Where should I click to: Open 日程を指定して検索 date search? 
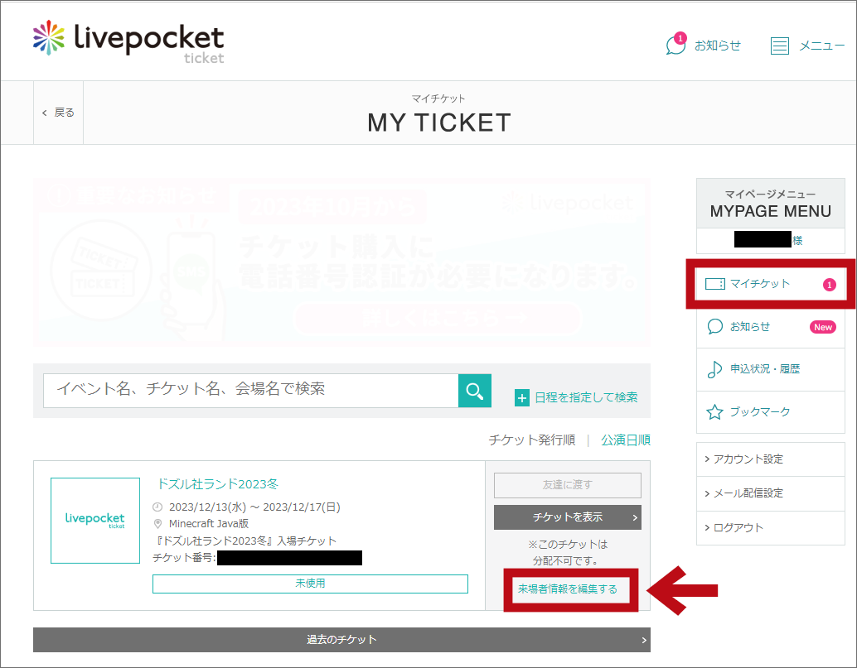pyautogui.click(x=586, y=397)
